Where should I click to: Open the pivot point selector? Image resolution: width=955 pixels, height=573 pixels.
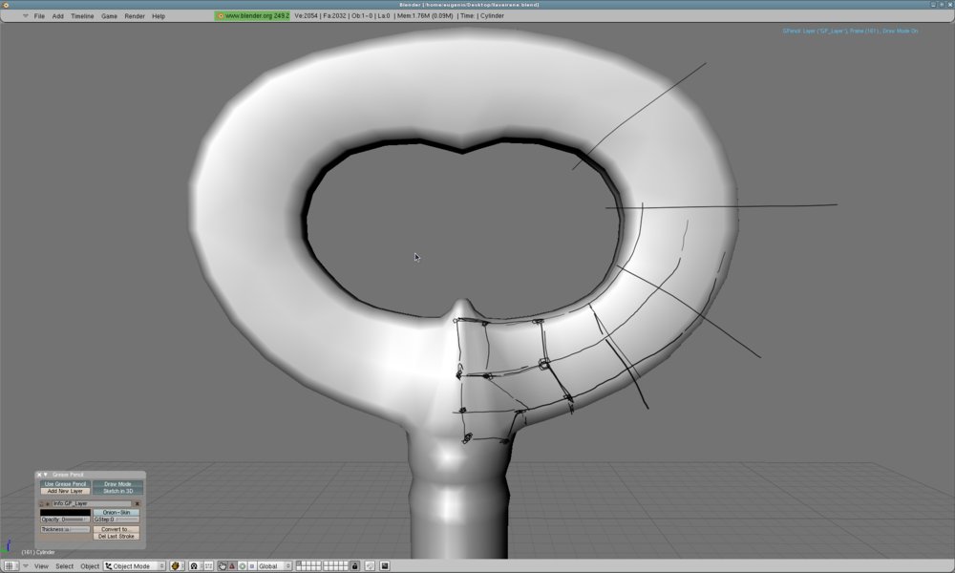196,565
